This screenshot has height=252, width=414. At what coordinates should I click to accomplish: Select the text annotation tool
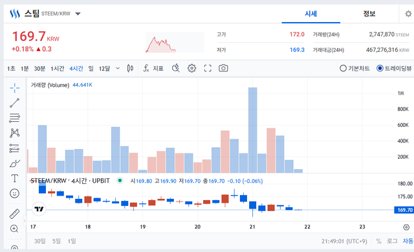[x=14, y=178]
